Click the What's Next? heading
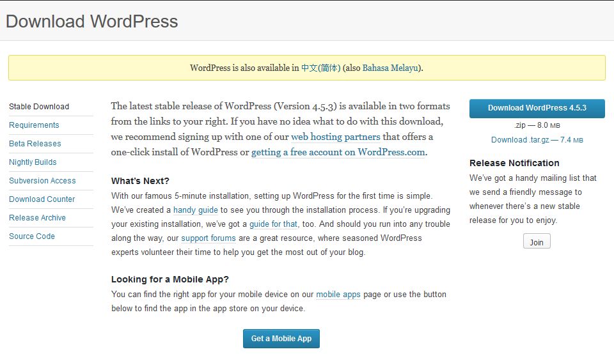Screen dimensions: 614x354 pos(140,181)
